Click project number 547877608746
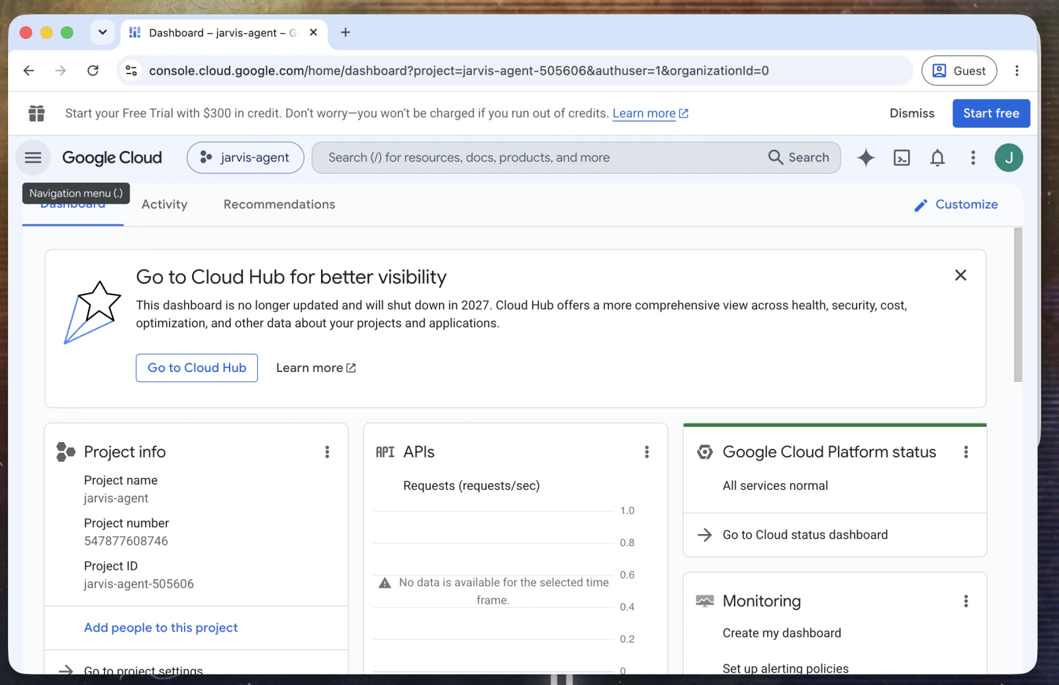This screenshot has width=1059, height=685. coord(126,541)
